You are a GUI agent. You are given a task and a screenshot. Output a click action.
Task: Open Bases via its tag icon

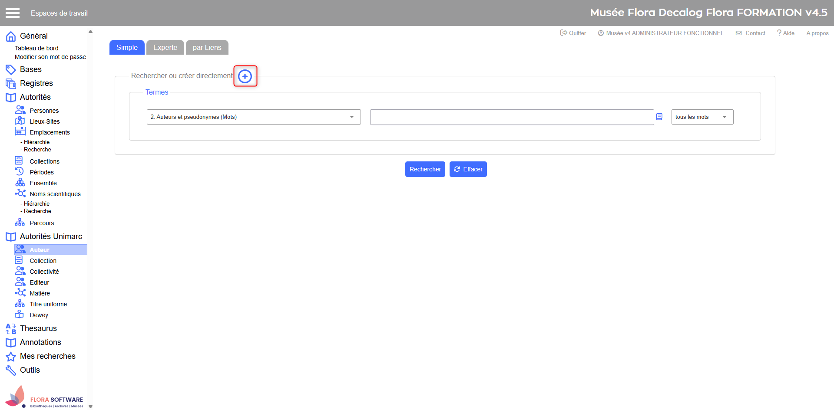point(11,69)
